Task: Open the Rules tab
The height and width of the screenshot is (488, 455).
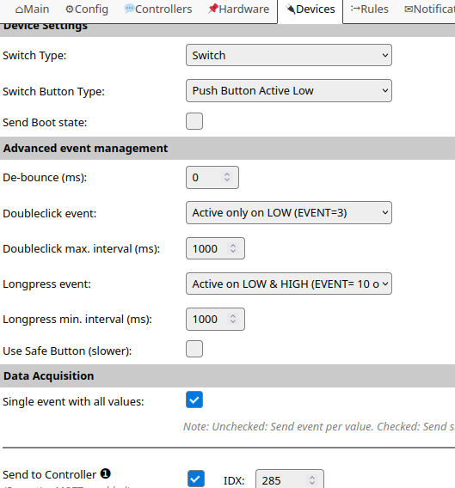Action: (x=370, y=9)
